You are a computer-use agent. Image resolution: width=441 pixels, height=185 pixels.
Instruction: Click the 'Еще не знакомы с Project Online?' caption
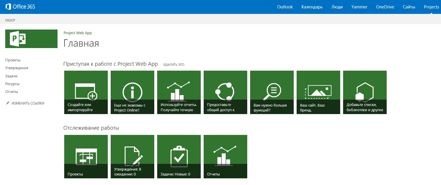coord(130,108)
